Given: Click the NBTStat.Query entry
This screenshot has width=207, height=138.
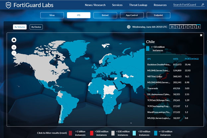Looking at the screenshot, I should click(x=155, y=76).
